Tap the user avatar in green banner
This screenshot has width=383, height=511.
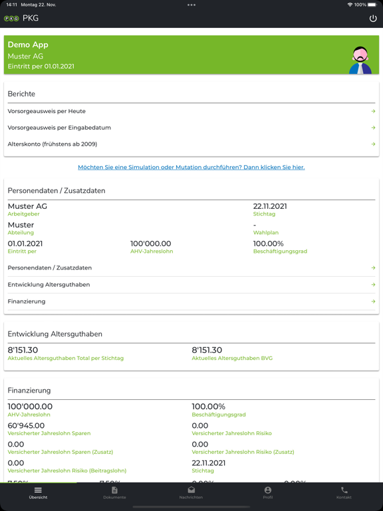pyautogui.click(x=360, y=61)
